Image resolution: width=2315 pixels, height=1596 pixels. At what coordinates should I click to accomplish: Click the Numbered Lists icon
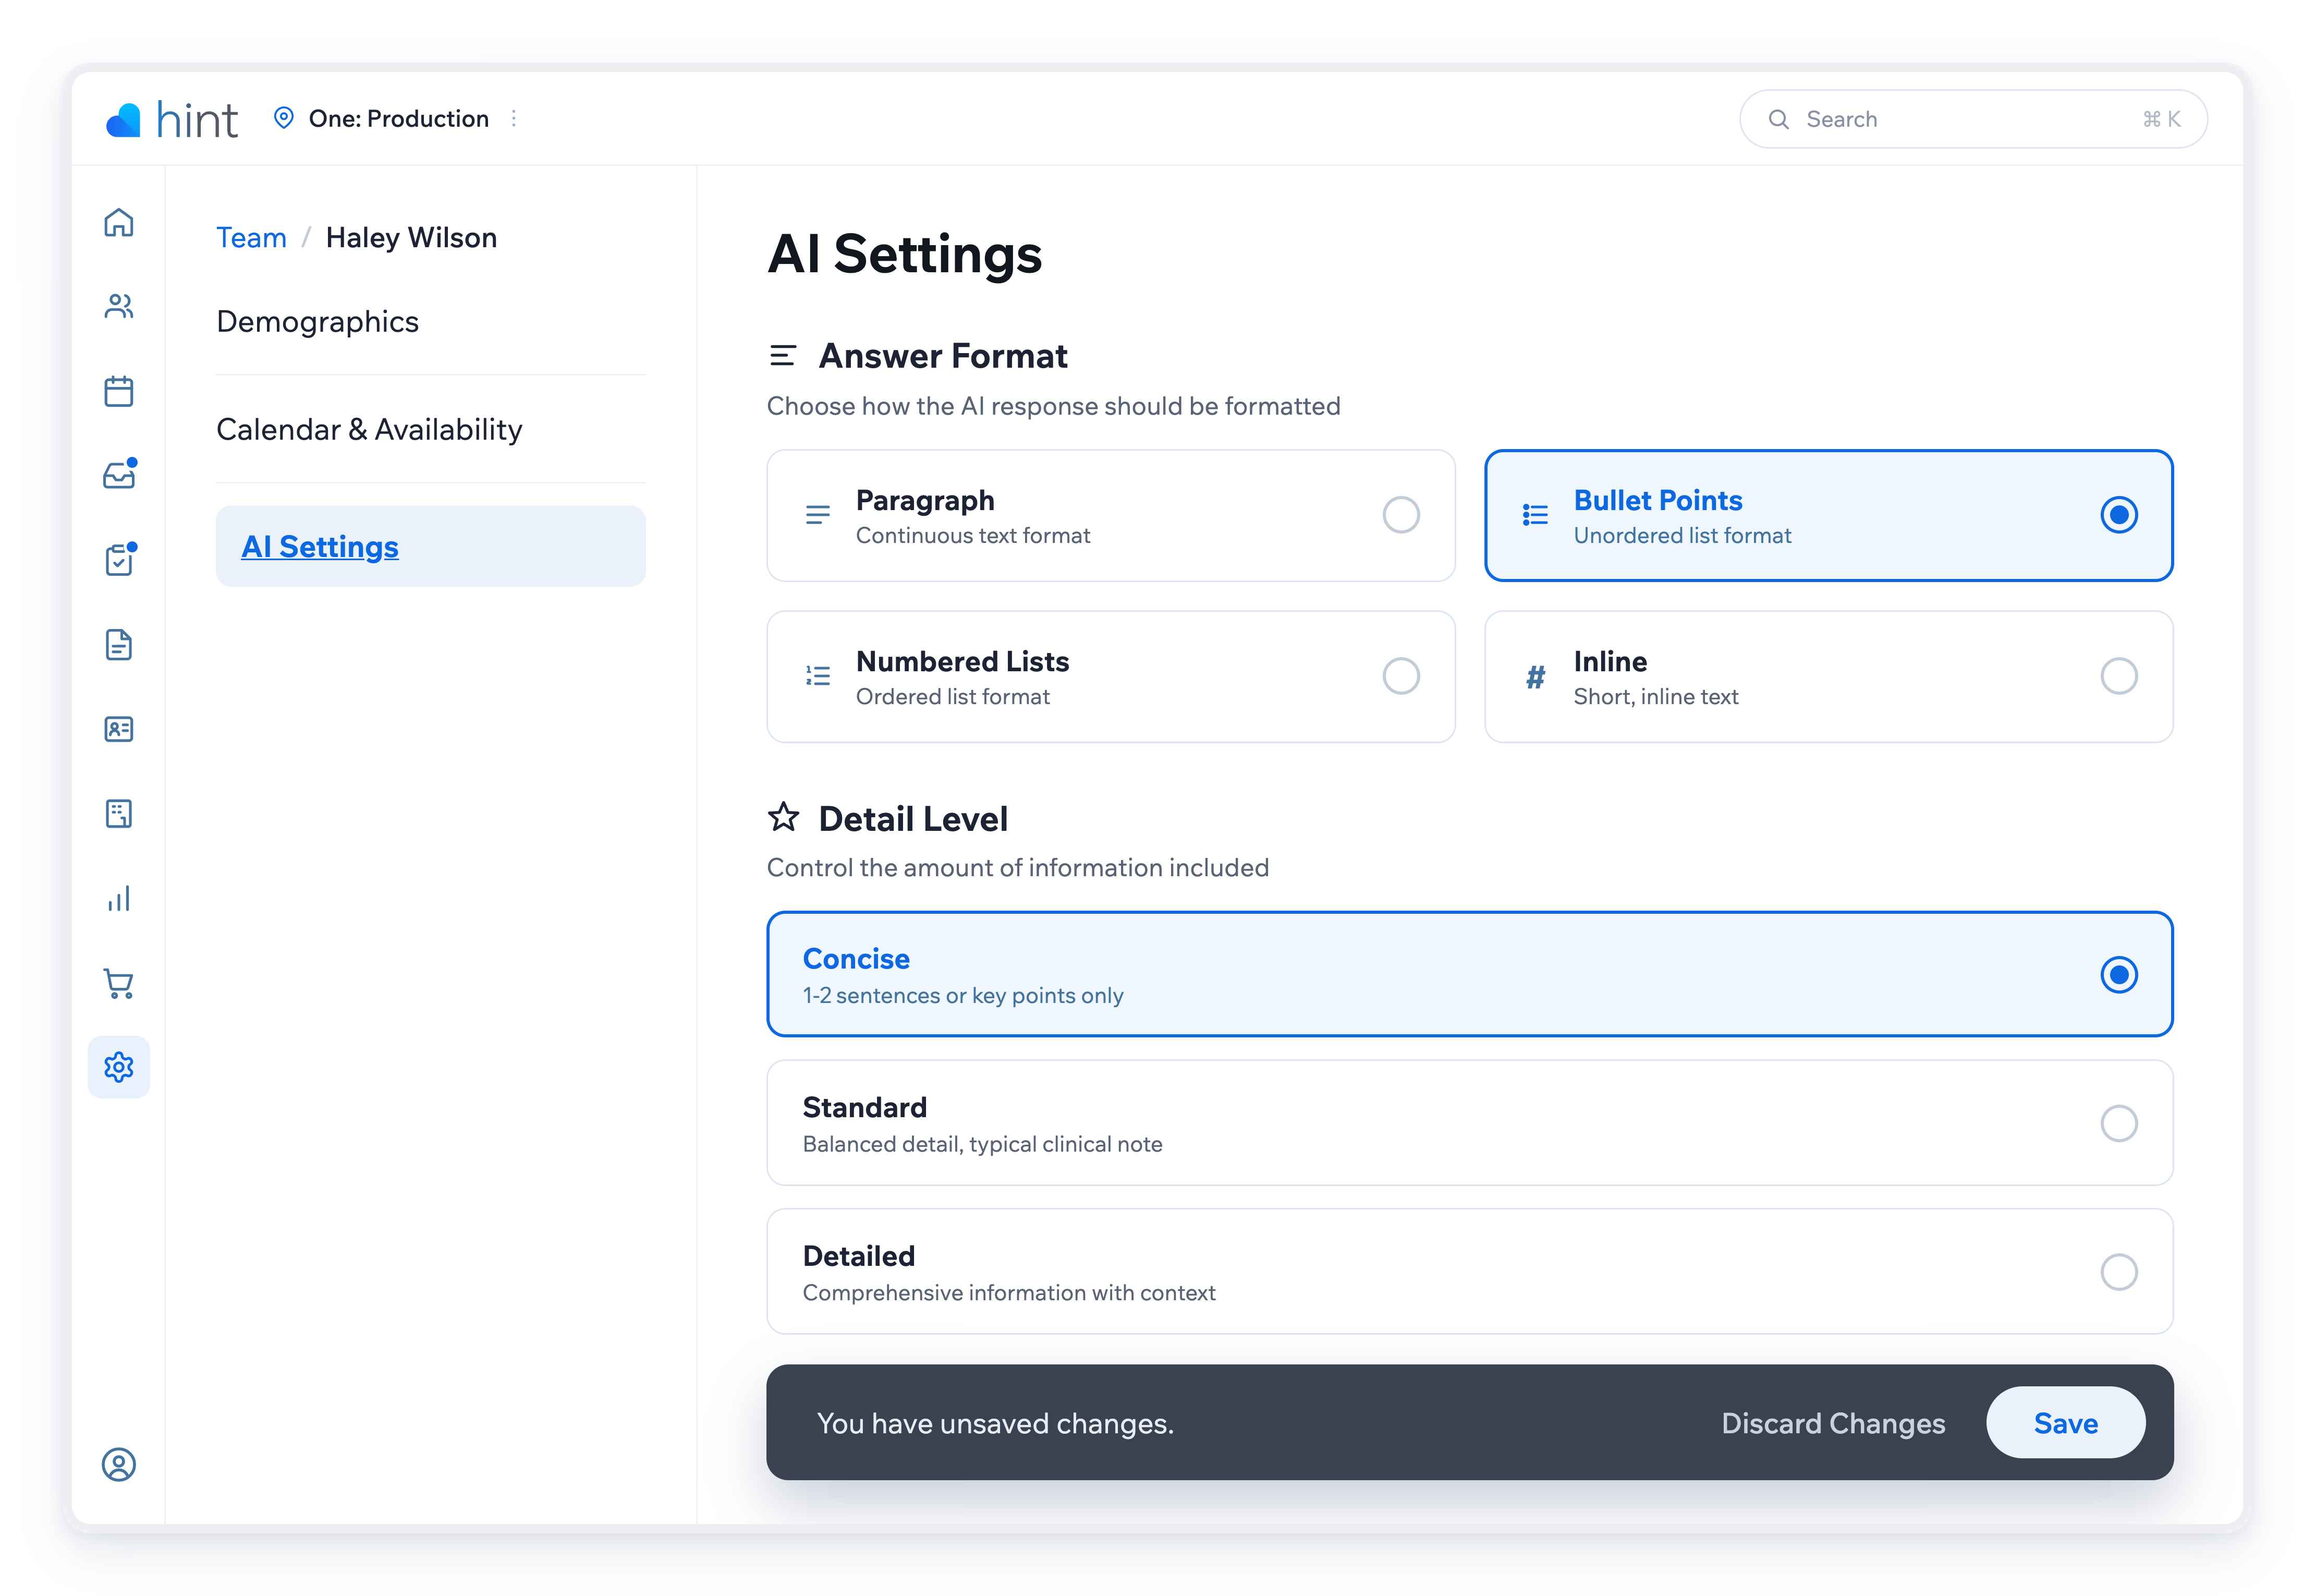point(818,676)
